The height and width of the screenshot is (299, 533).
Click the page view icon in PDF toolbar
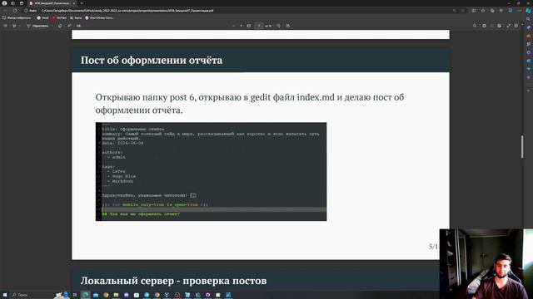[287, 26]
